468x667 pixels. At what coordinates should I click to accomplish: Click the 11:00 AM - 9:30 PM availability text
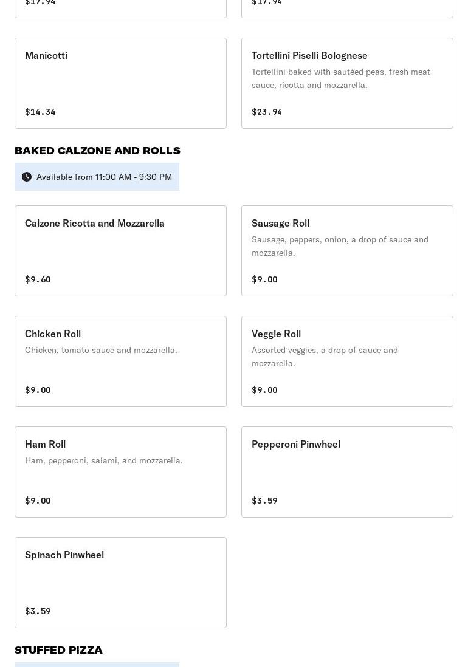click(x=104, y=177)
